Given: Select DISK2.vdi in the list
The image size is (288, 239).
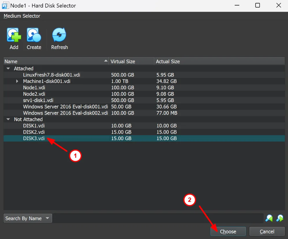Looking at the screenshot, I should coord(34,132).
